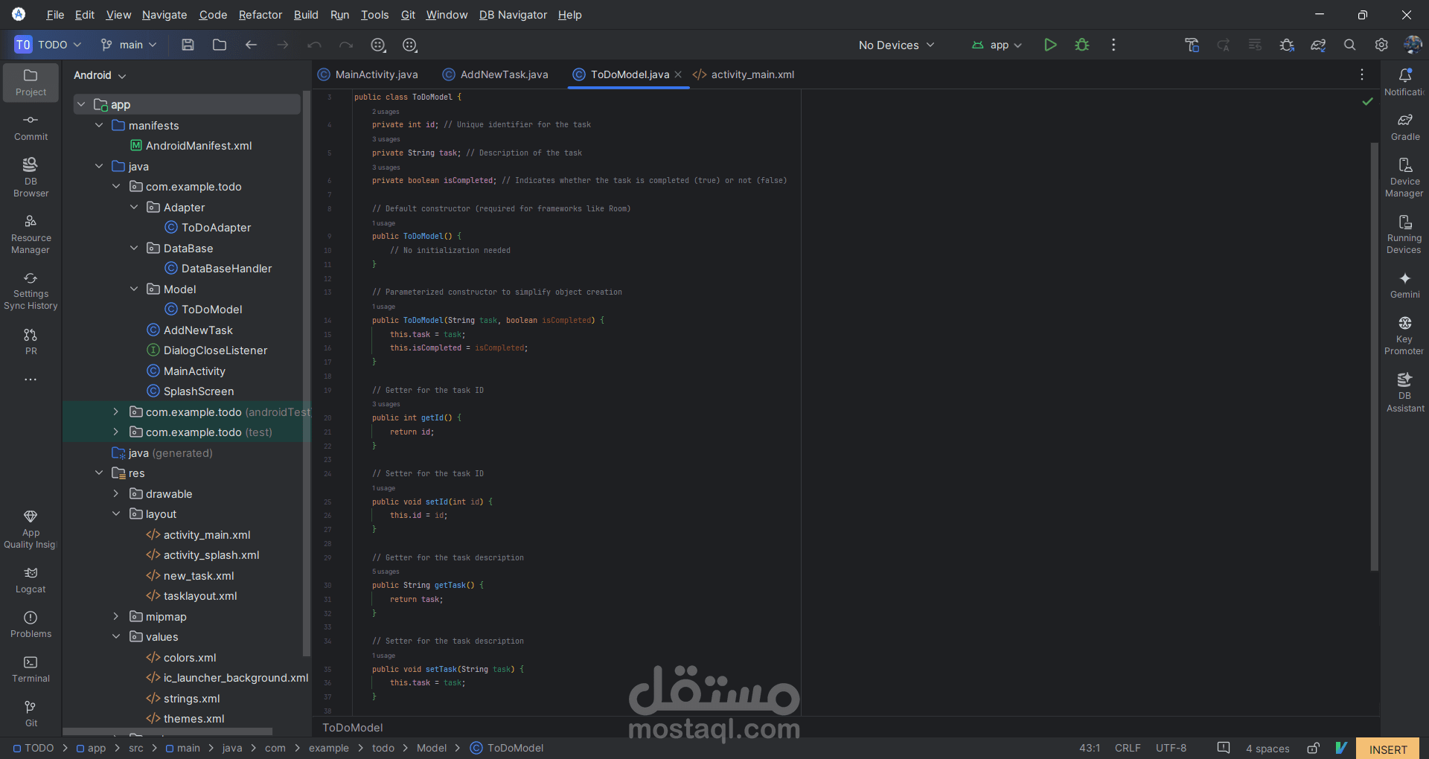Click the 4 spaces indent setting

click(x=1267, y=749)
